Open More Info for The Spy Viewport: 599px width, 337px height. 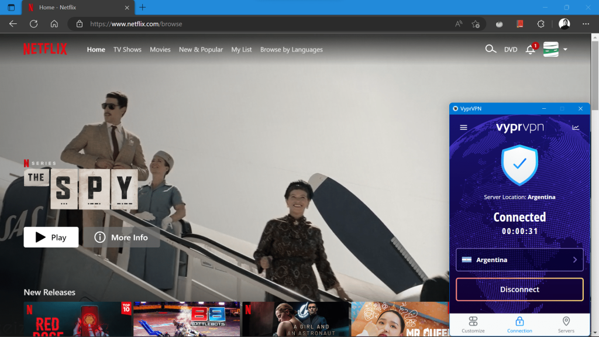click(122, 238)
